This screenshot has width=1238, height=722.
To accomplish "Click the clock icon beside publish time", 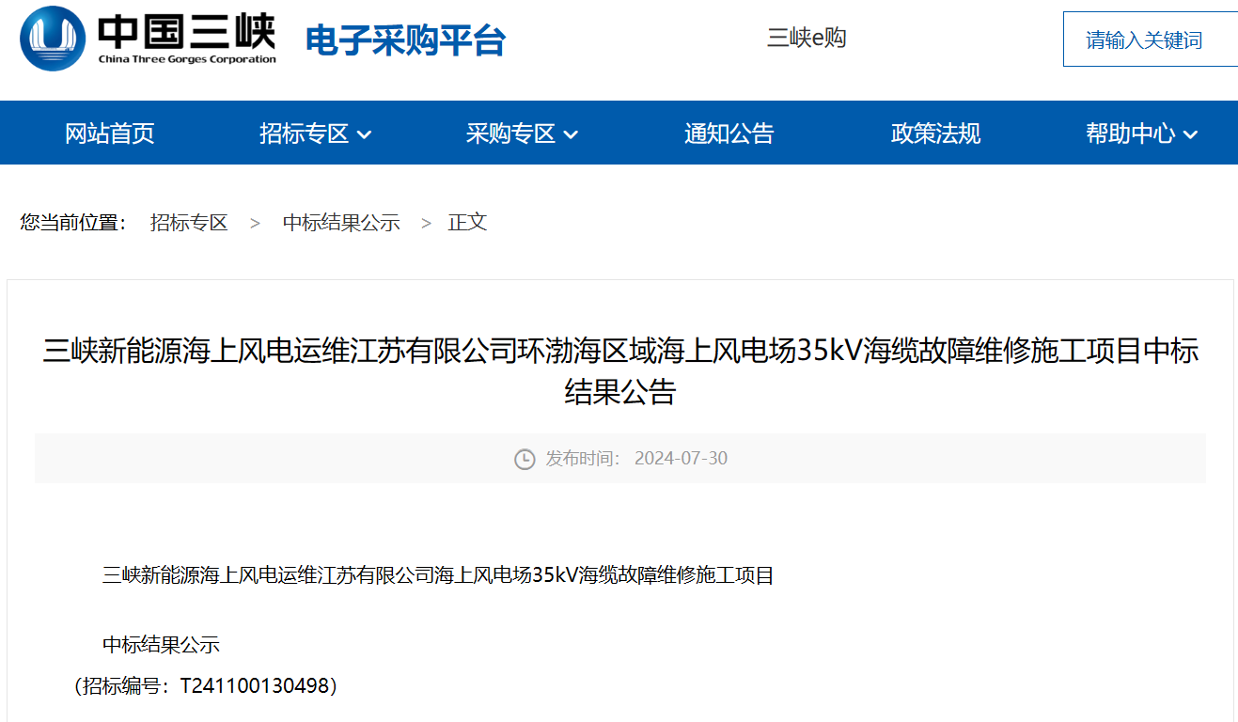I will pos(524,459).
